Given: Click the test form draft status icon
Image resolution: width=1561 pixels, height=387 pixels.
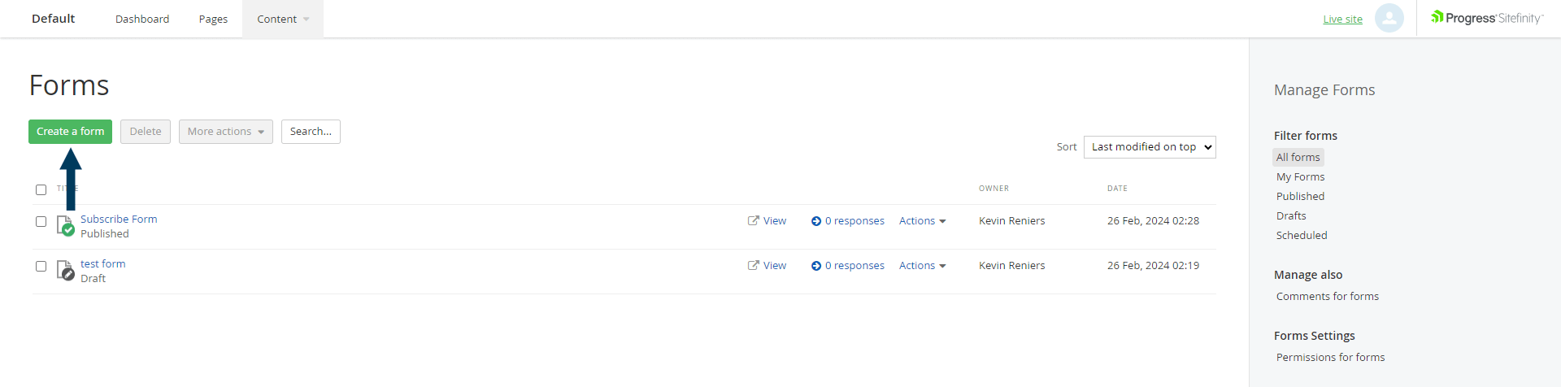Looking at the screenshot, I should pos(66,270).
